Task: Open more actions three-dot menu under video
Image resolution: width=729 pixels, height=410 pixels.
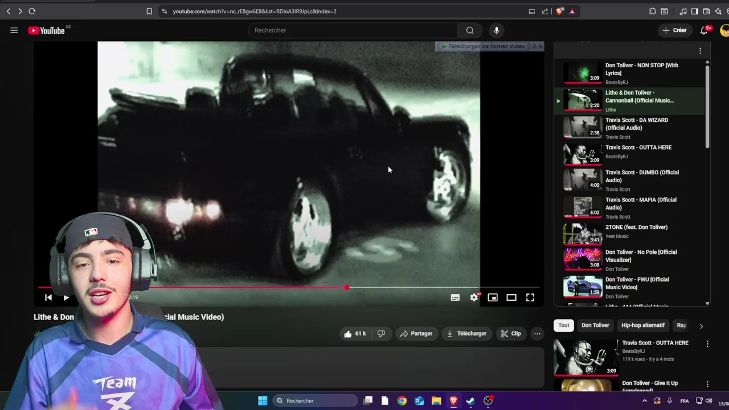Action: click(537, 334)
